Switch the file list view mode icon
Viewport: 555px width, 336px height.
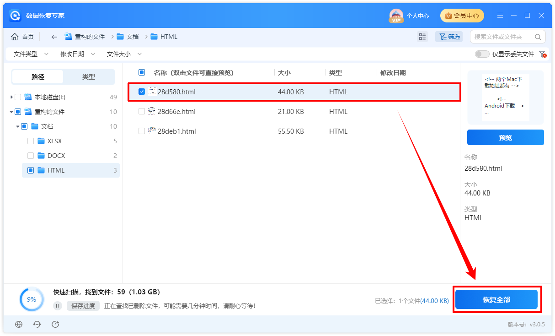(x=422, y=37)
